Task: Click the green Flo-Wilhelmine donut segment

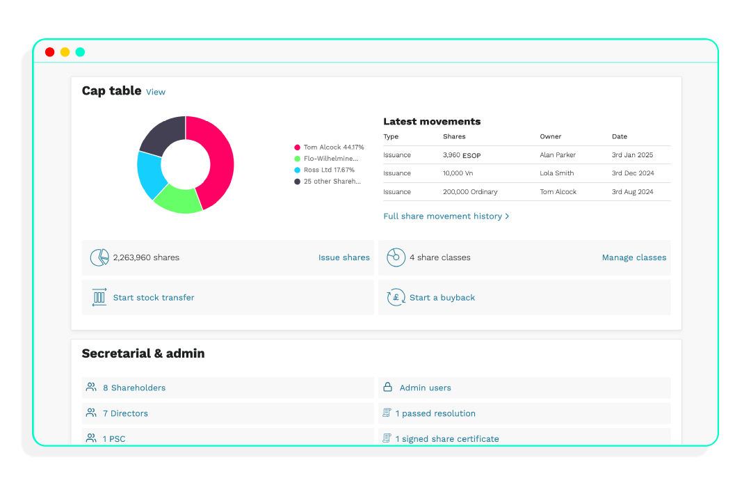Action: coord(178,200)
